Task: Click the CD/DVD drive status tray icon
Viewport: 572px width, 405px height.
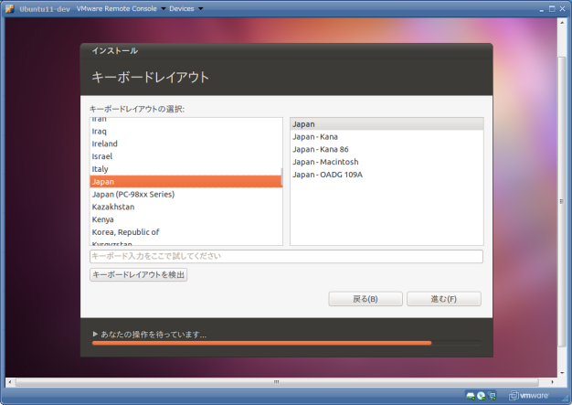Action: pyautogui.click(x=482, y=396)
